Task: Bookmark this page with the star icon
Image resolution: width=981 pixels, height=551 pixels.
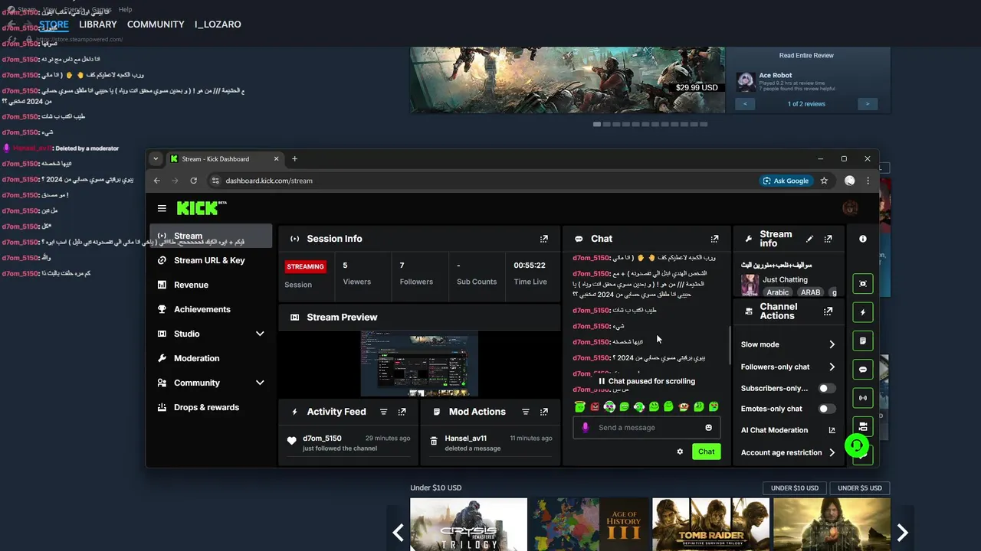Action: coord(824,181)
